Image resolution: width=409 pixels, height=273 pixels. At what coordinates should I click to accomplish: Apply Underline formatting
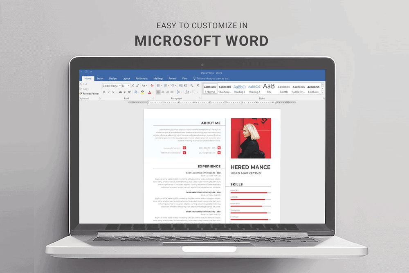113,92
